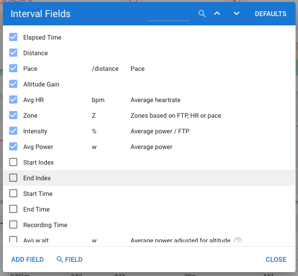
Task: Disable the Avg HR checkbox
Action: point(13,100)
